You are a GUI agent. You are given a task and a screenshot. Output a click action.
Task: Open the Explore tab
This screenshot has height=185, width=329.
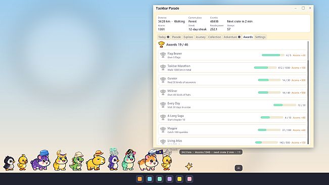188,37
